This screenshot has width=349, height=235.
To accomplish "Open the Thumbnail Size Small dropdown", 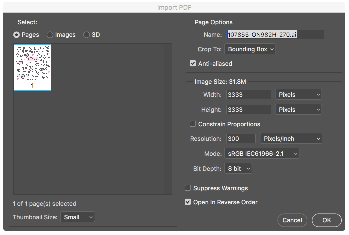I will [78, 217].
